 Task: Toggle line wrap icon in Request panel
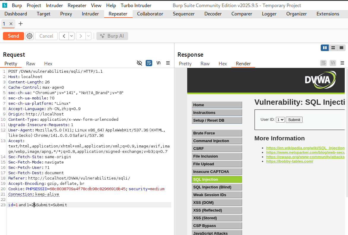(x=149, y=63)
